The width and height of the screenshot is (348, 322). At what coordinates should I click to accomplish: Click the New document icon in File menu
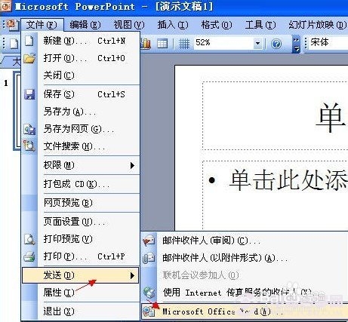click(x=29, y=41)
